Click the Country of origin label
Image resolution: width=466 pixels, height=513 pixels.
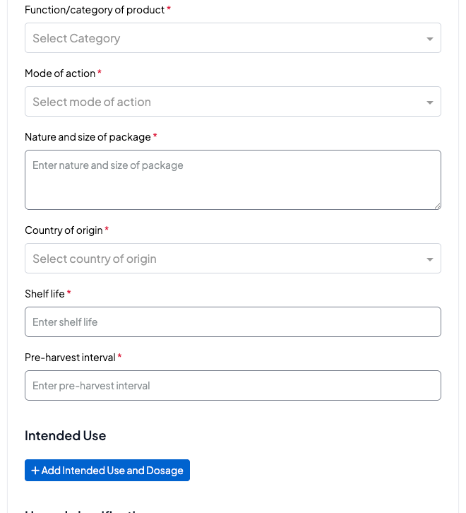tap(64, 230)
